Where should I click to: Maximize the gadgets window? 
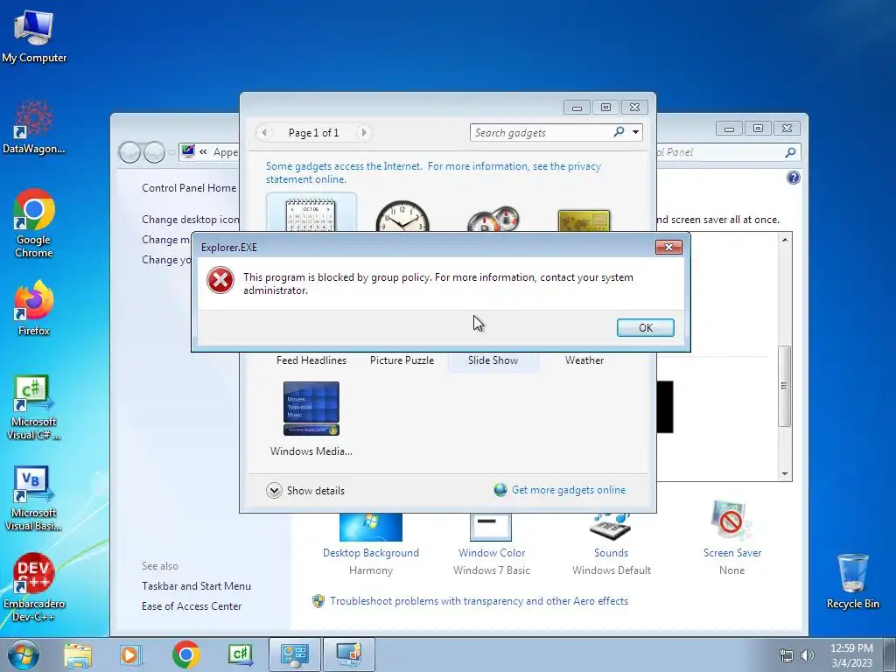tap(605, 107)
